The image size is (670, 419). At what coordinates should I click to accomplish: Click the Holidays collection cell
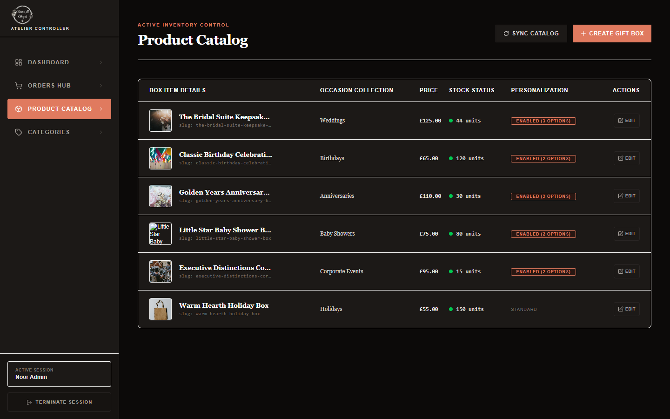click(x=331, y=309)
